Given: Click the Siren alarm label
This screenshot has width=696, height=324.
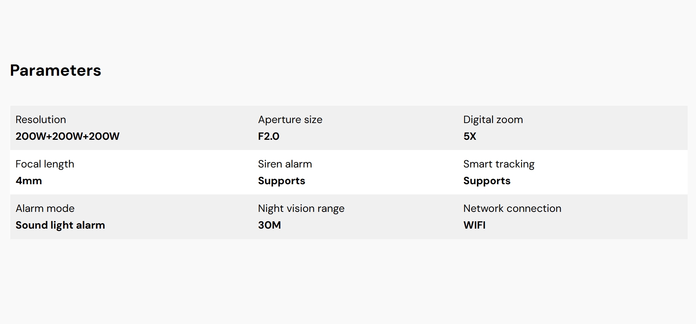Looking at the screenshot, I should pyautogui.click(x=285, y=164).
